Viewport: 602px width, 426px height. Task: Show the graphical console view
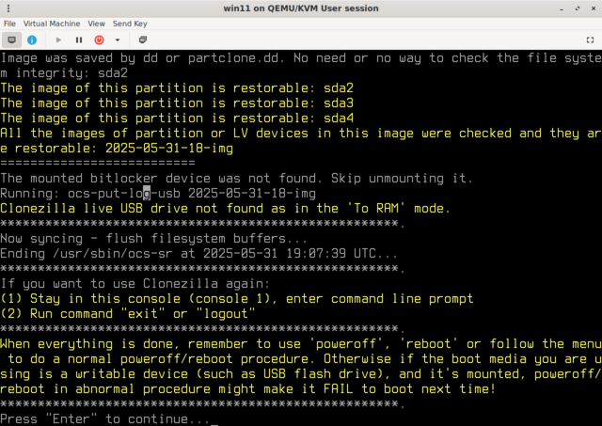coord(12,40)
